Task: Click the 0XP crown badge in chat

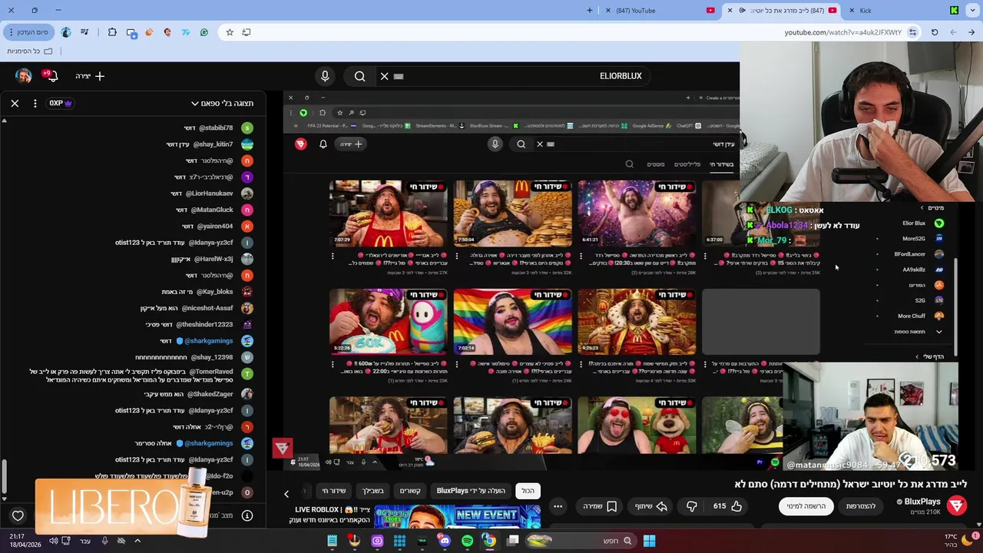Action: [x=61, y=103]
